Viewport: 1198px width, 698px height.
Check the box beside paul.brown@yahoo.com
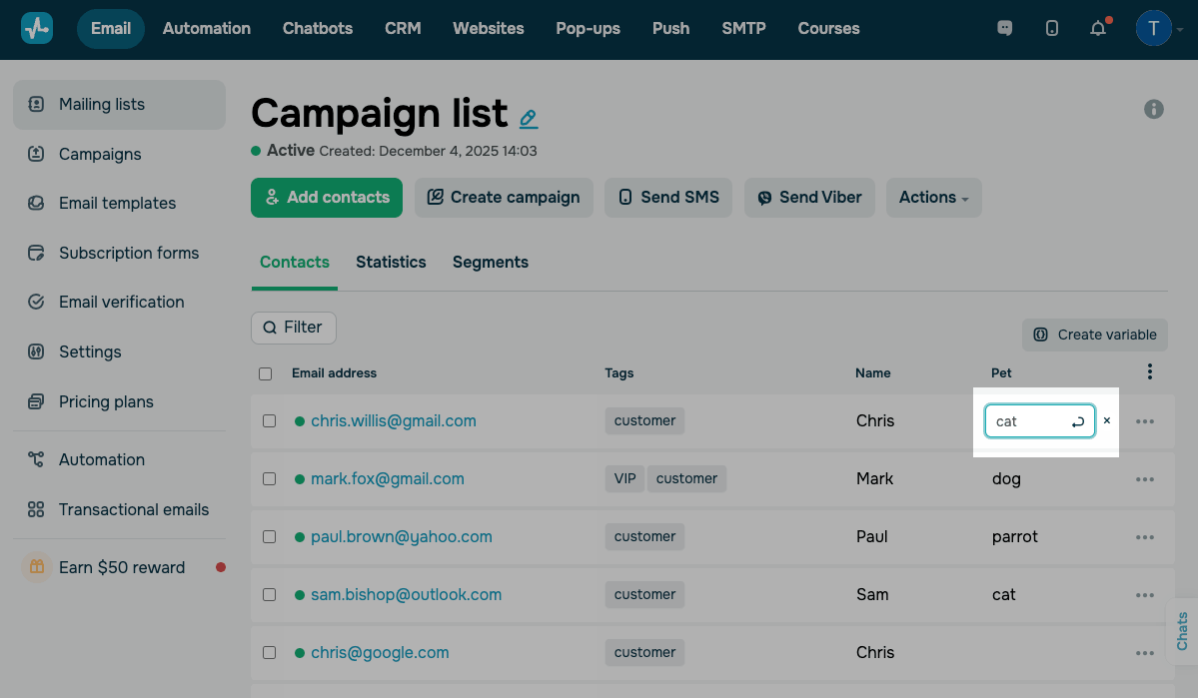[269, 537]
